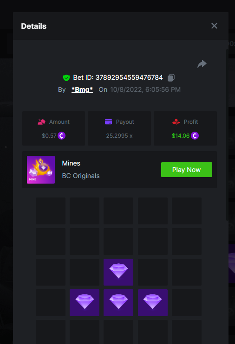Copy the Bet ID with copy icon
235x344 pixels.
[171, 78]
